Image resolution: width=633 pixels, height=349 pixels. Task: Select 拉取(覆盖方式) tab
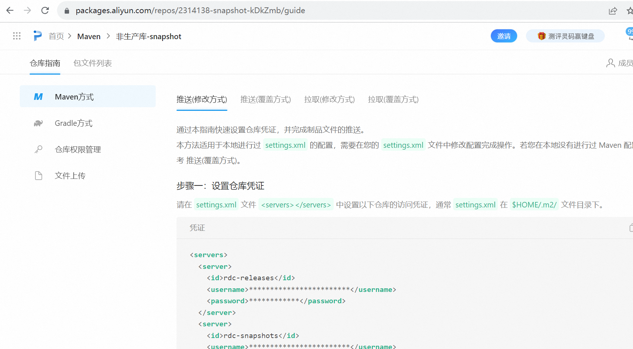[393, 100]
